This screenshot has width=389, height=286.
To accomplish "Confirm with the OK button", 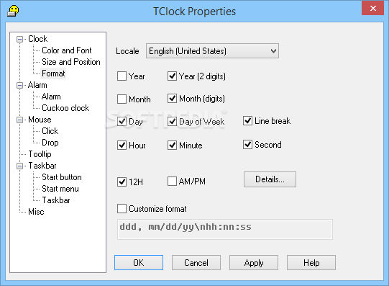I will tap(139, 262).
